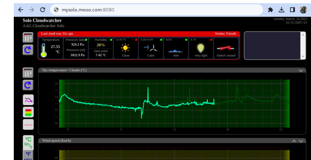Click inside the empty message log box
This screenshot has height=160, width=311.
coord(273,45)
